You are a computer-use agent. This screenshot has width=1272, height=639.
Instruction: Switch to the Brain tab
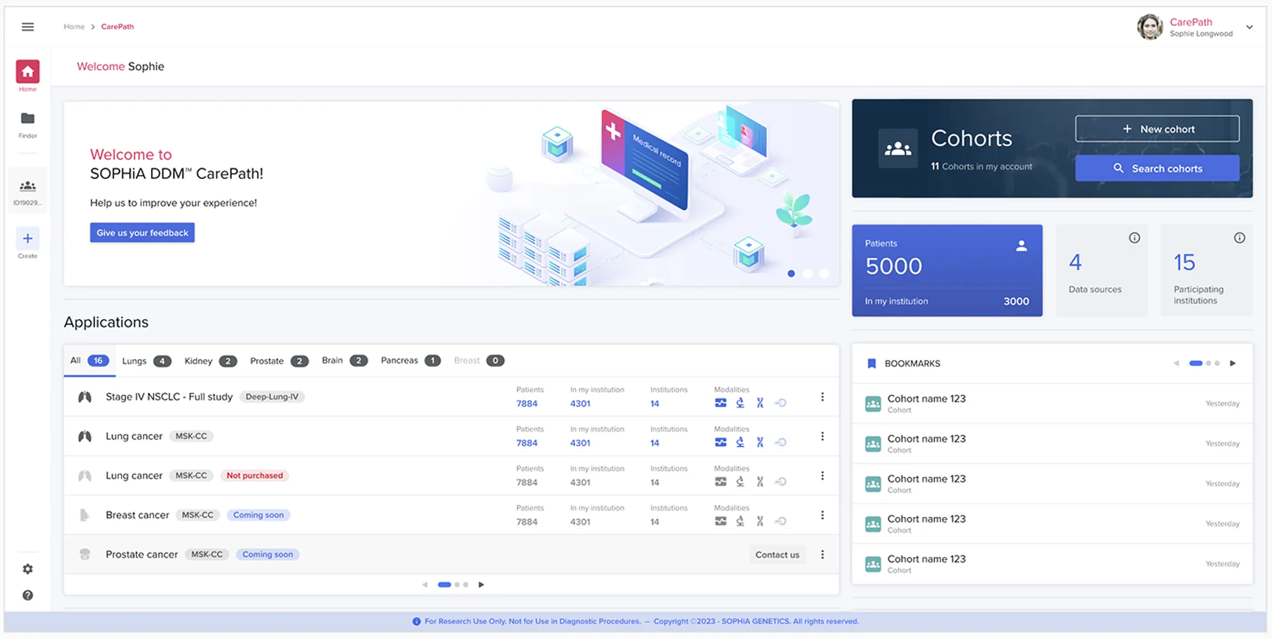tap(344, 360)
